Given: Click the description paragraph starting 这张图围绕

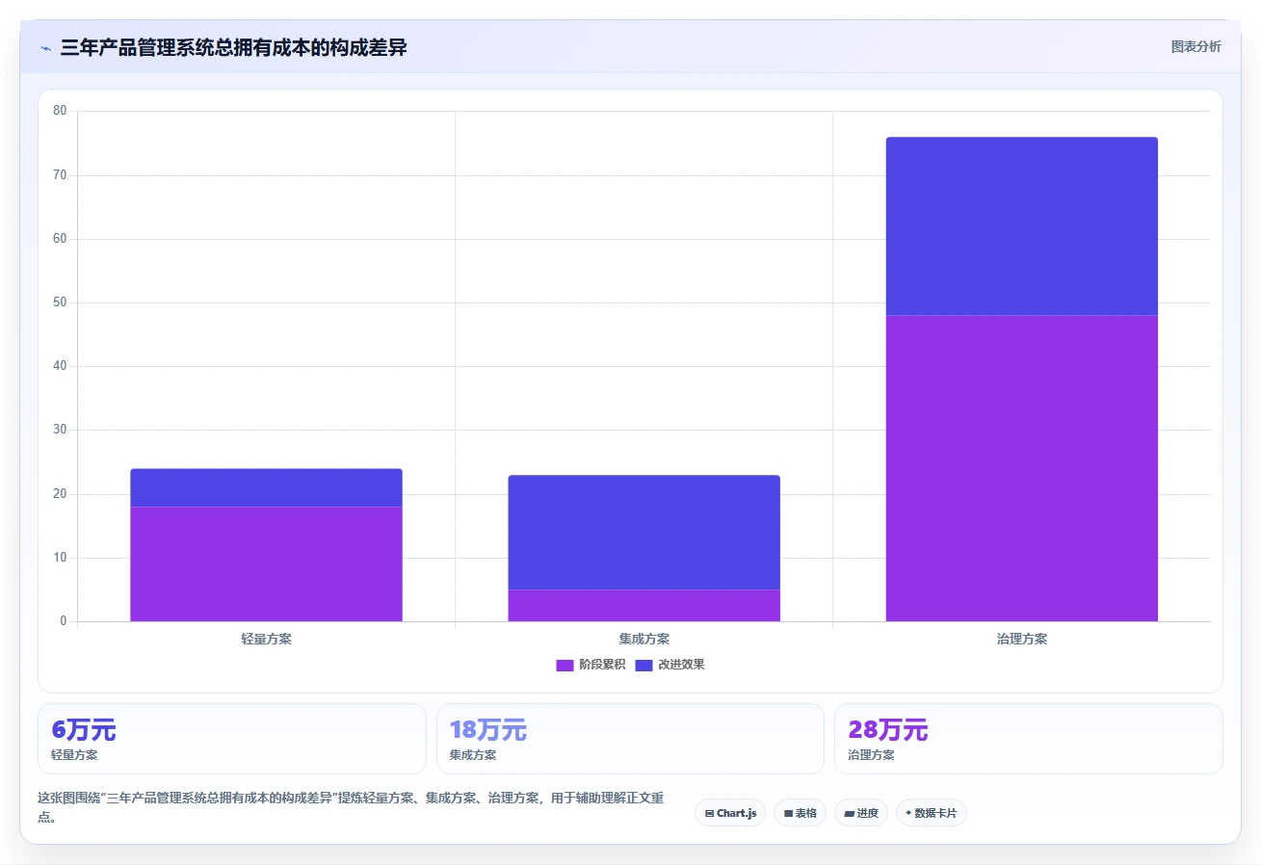Looking at the screenshot, I should (351, 807).
